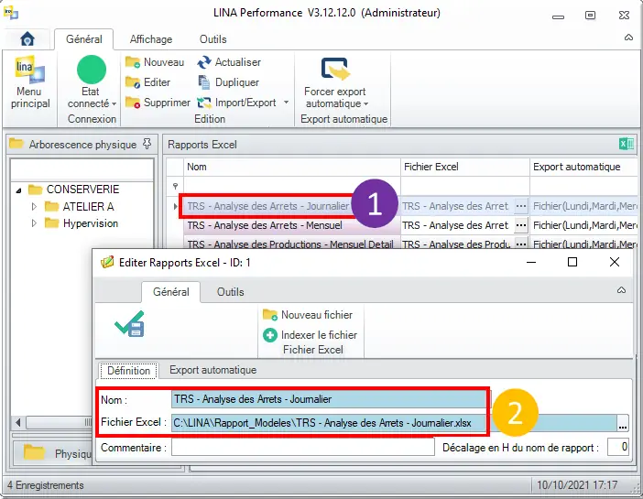Sort by the Export automatique column header
This screenshot has height=499, width=643.
coord(583,167)
